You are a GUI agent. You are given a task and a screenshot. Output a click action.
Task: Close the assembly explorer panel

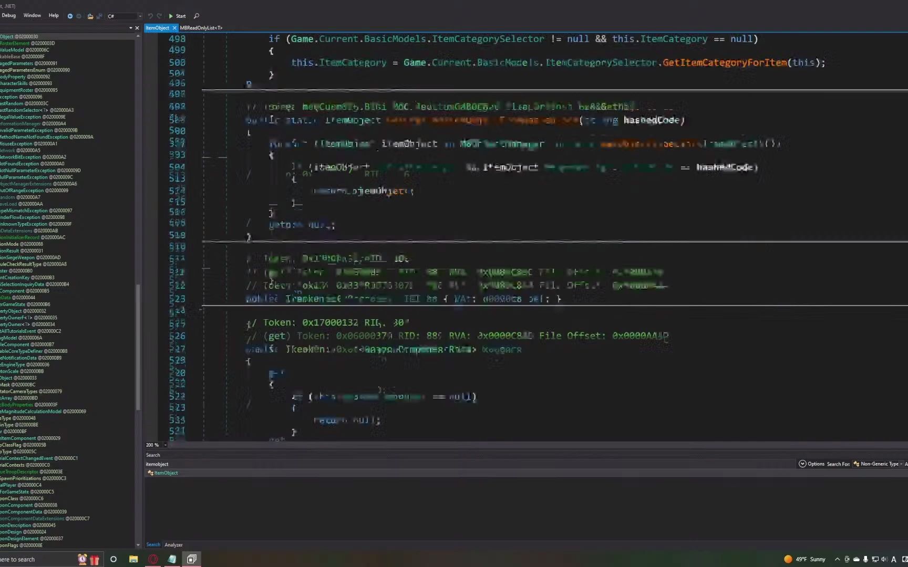tap(137, 28)
